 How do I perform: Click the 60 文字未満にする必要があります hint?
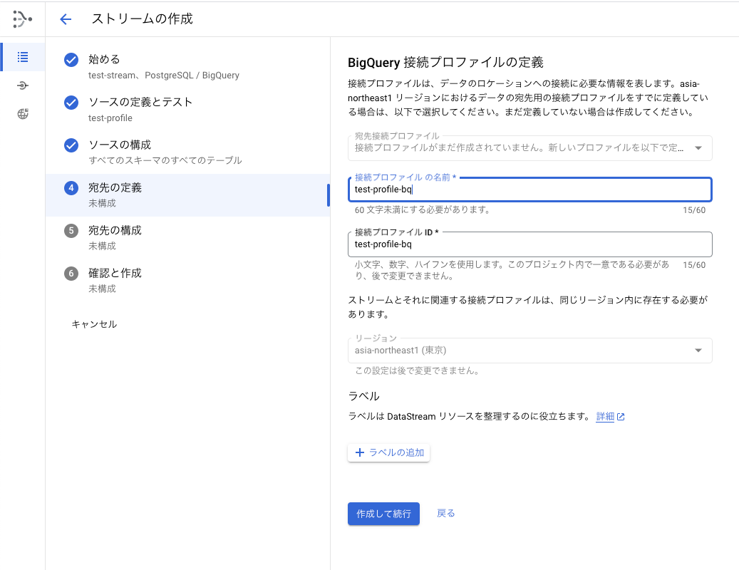click(423, 210)
